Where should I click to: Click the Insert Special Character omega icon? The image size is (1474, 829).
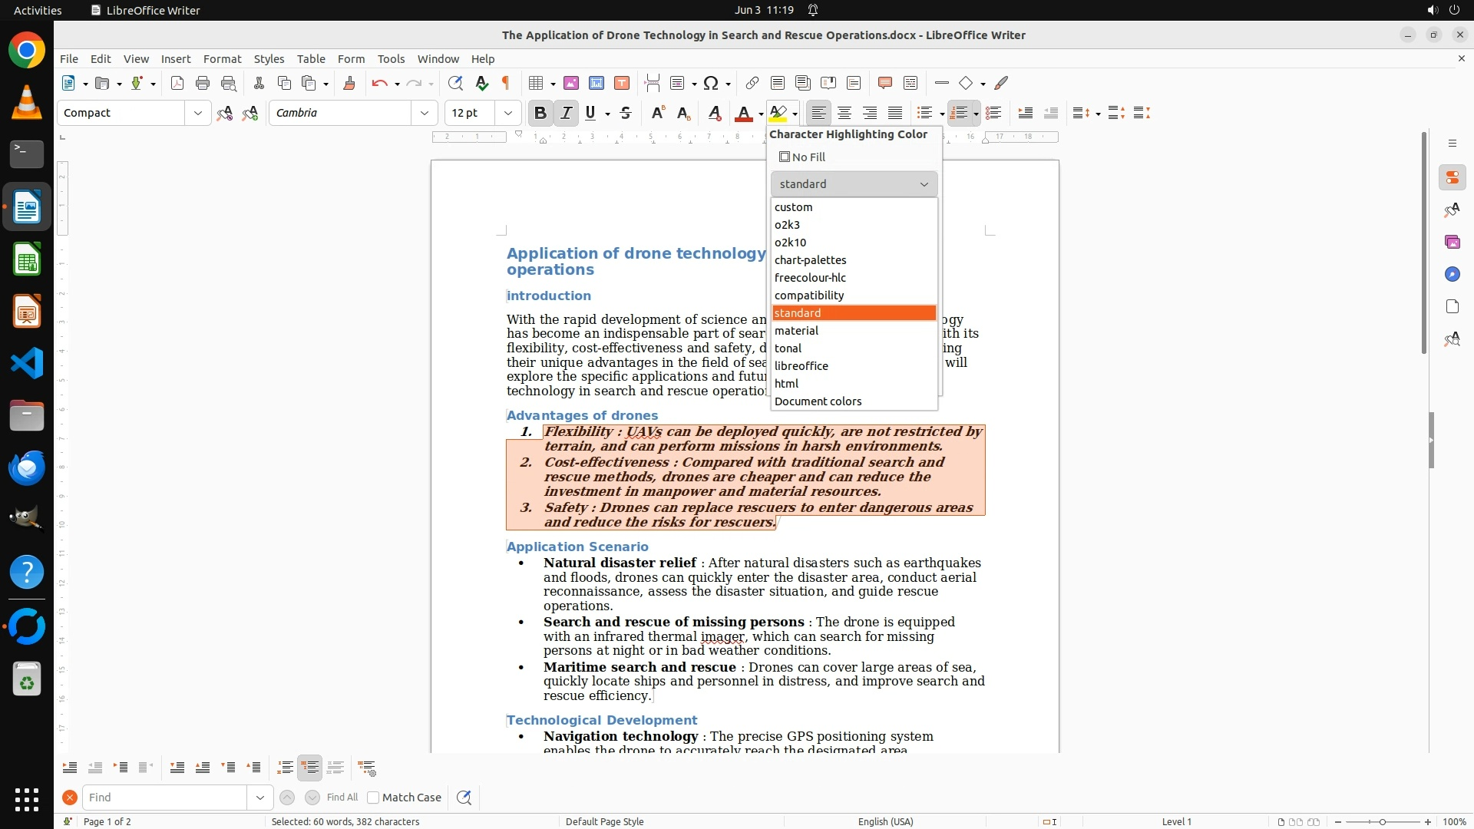711,83
